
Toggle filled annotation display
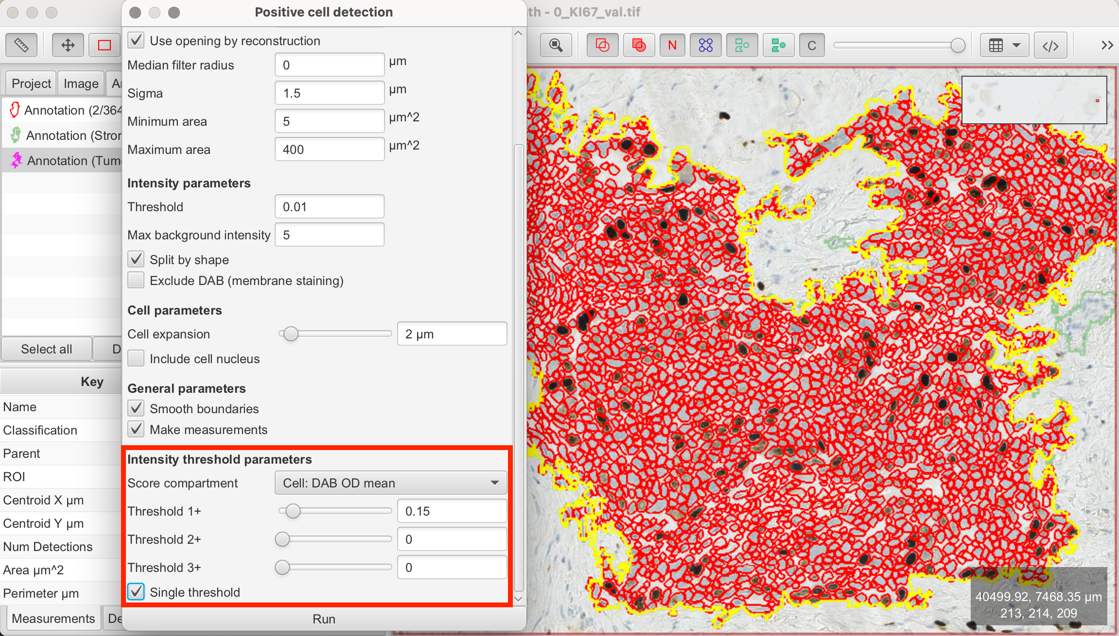(639, 45)
